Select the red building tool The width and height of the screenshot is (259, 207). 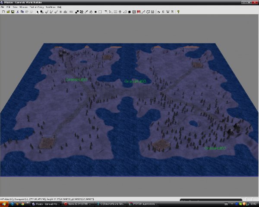coord(139,12)
